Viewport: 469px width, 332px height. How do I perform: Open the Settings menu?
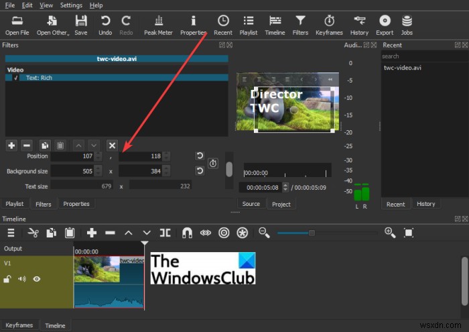pyautogui.click(x=71, y=5)
